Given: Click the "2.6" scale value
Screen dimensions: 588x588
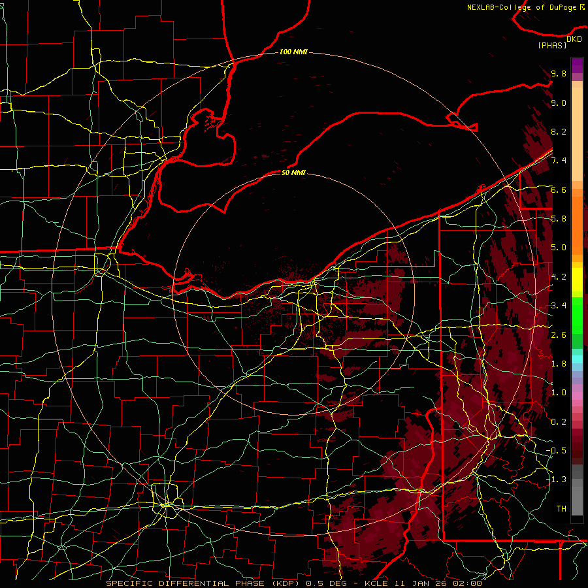Looking at the screenshot, I should [559, 335].
